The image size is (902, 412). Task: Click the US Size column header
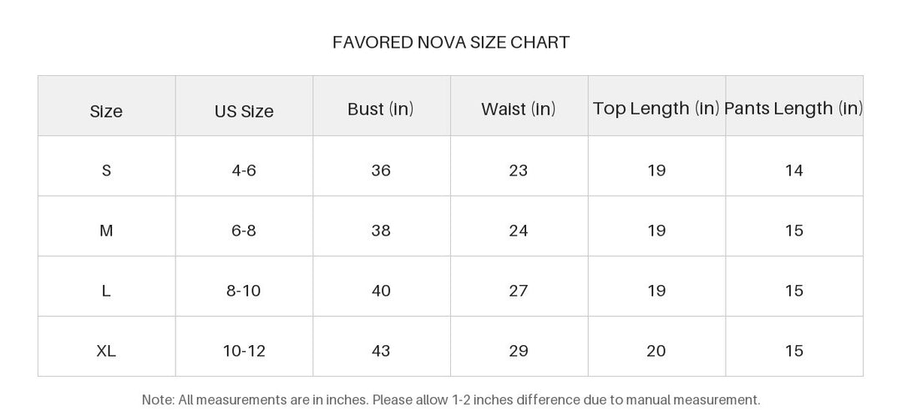[244, 111]
